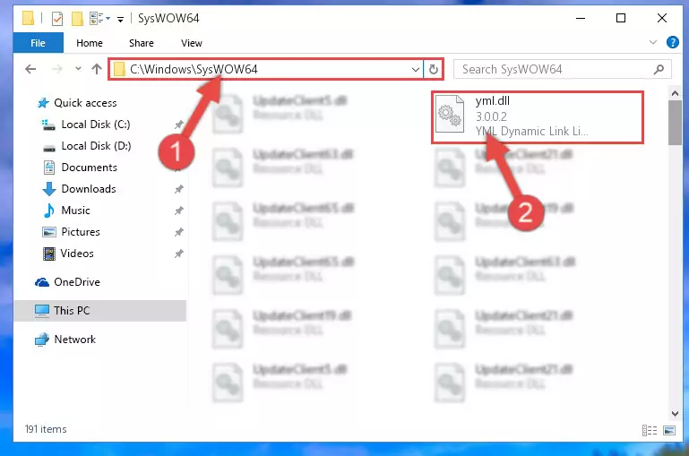
Task: Open the address bar history dropdown
Action: [415, 69]
